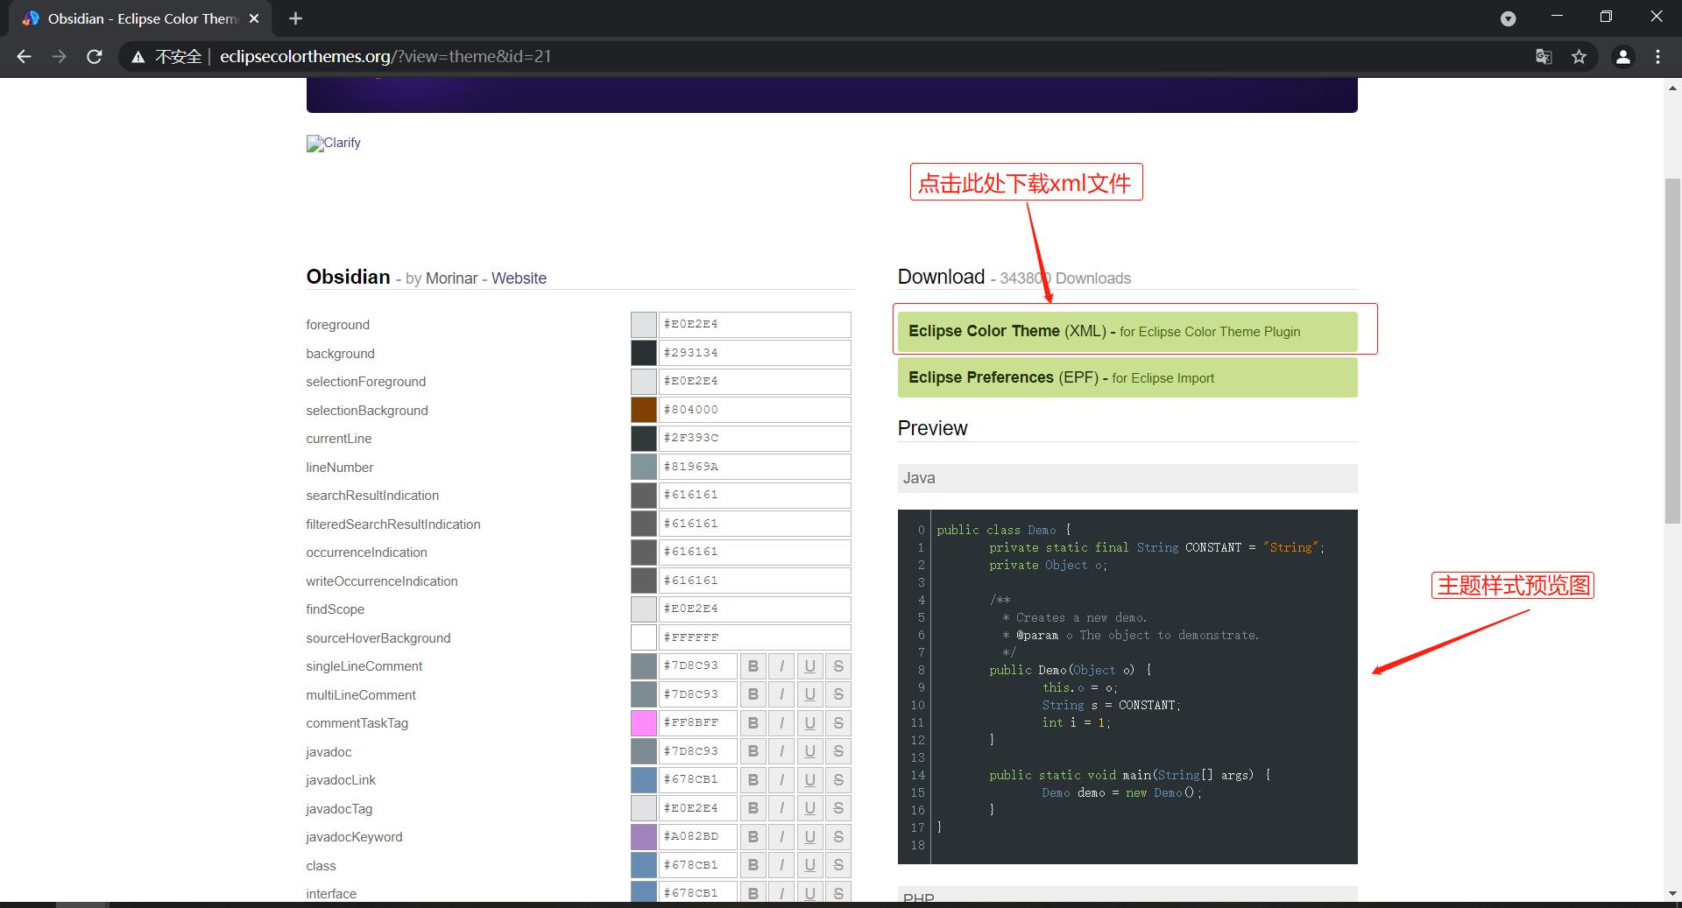Bookmark this page with star icon
Image resolution: width=1682 pixels, height=908 pixels.
coord(1579,57)
